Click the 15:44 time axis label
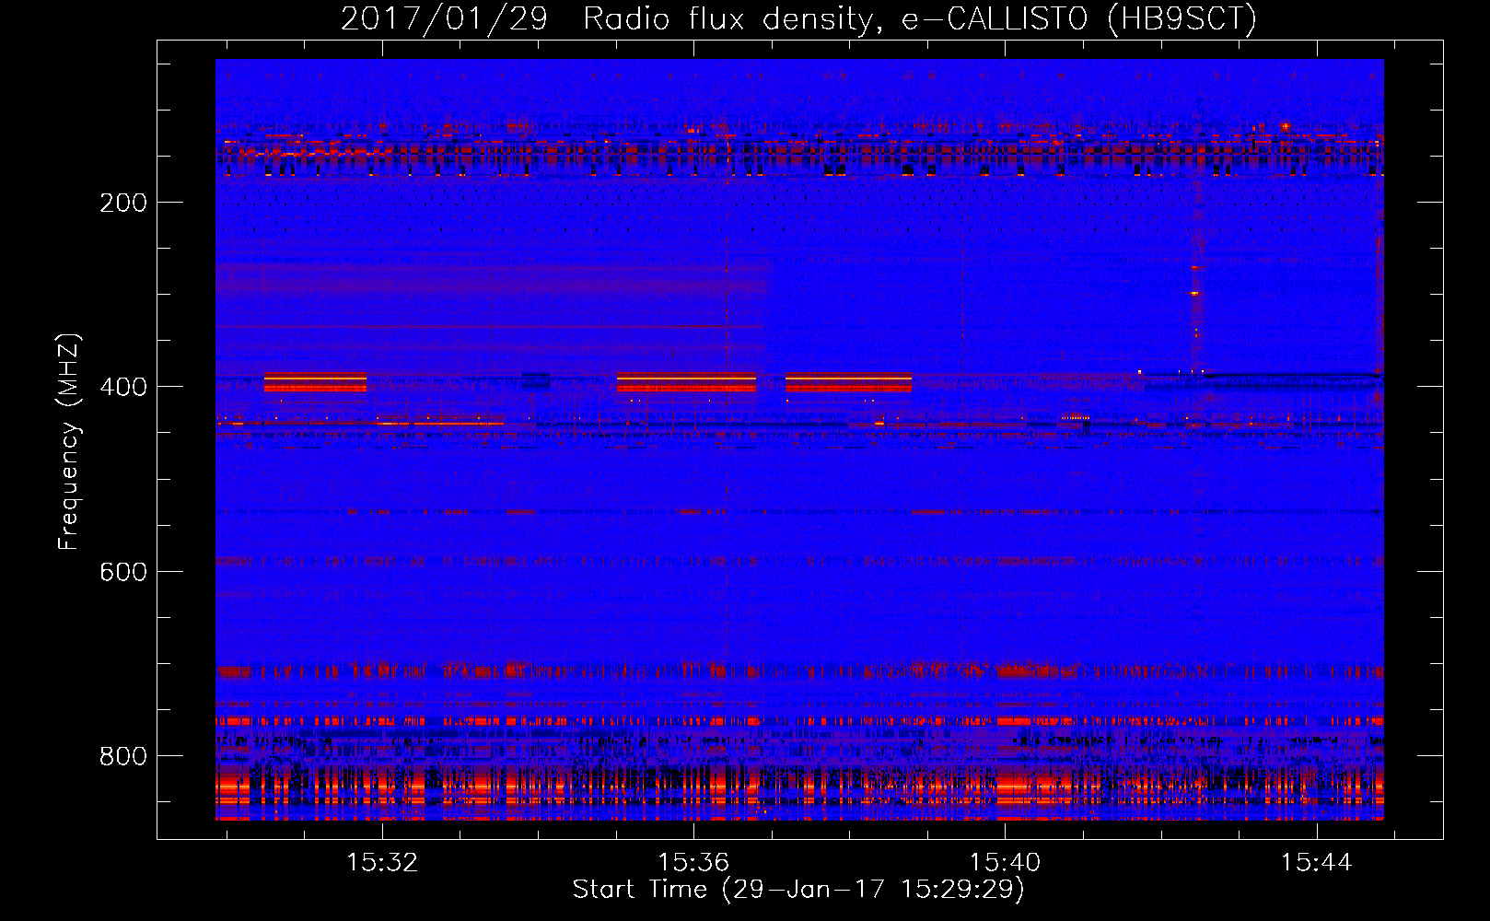 click(x=1316, y=862)
